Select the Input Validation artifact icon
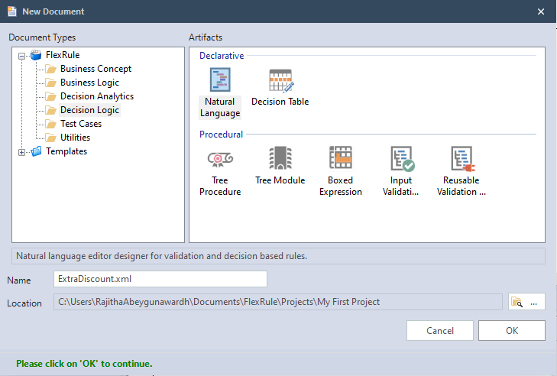The image size is (557, 376). click(403, 158)
